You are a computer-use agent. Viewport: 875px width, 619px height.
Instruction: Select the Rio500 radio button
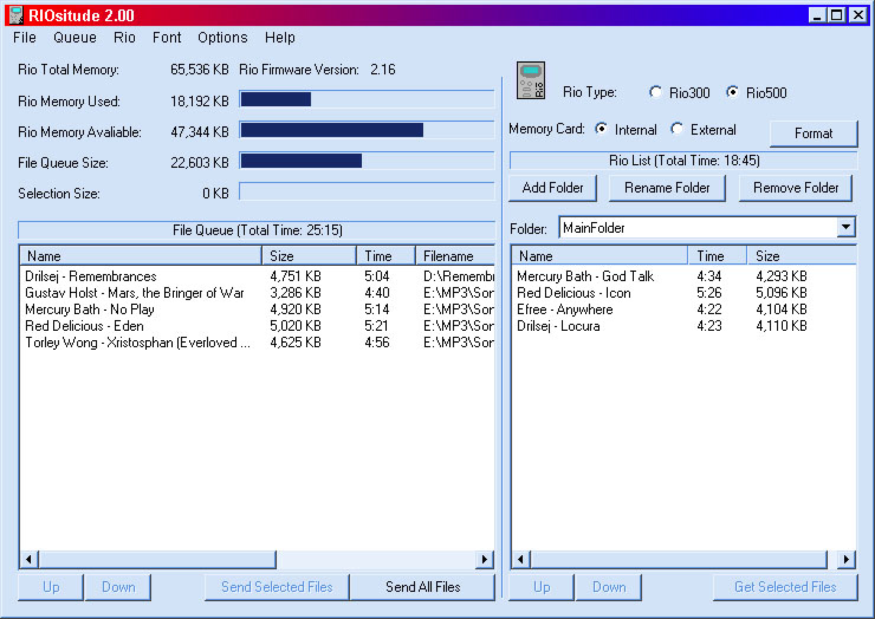coord(732,92)
